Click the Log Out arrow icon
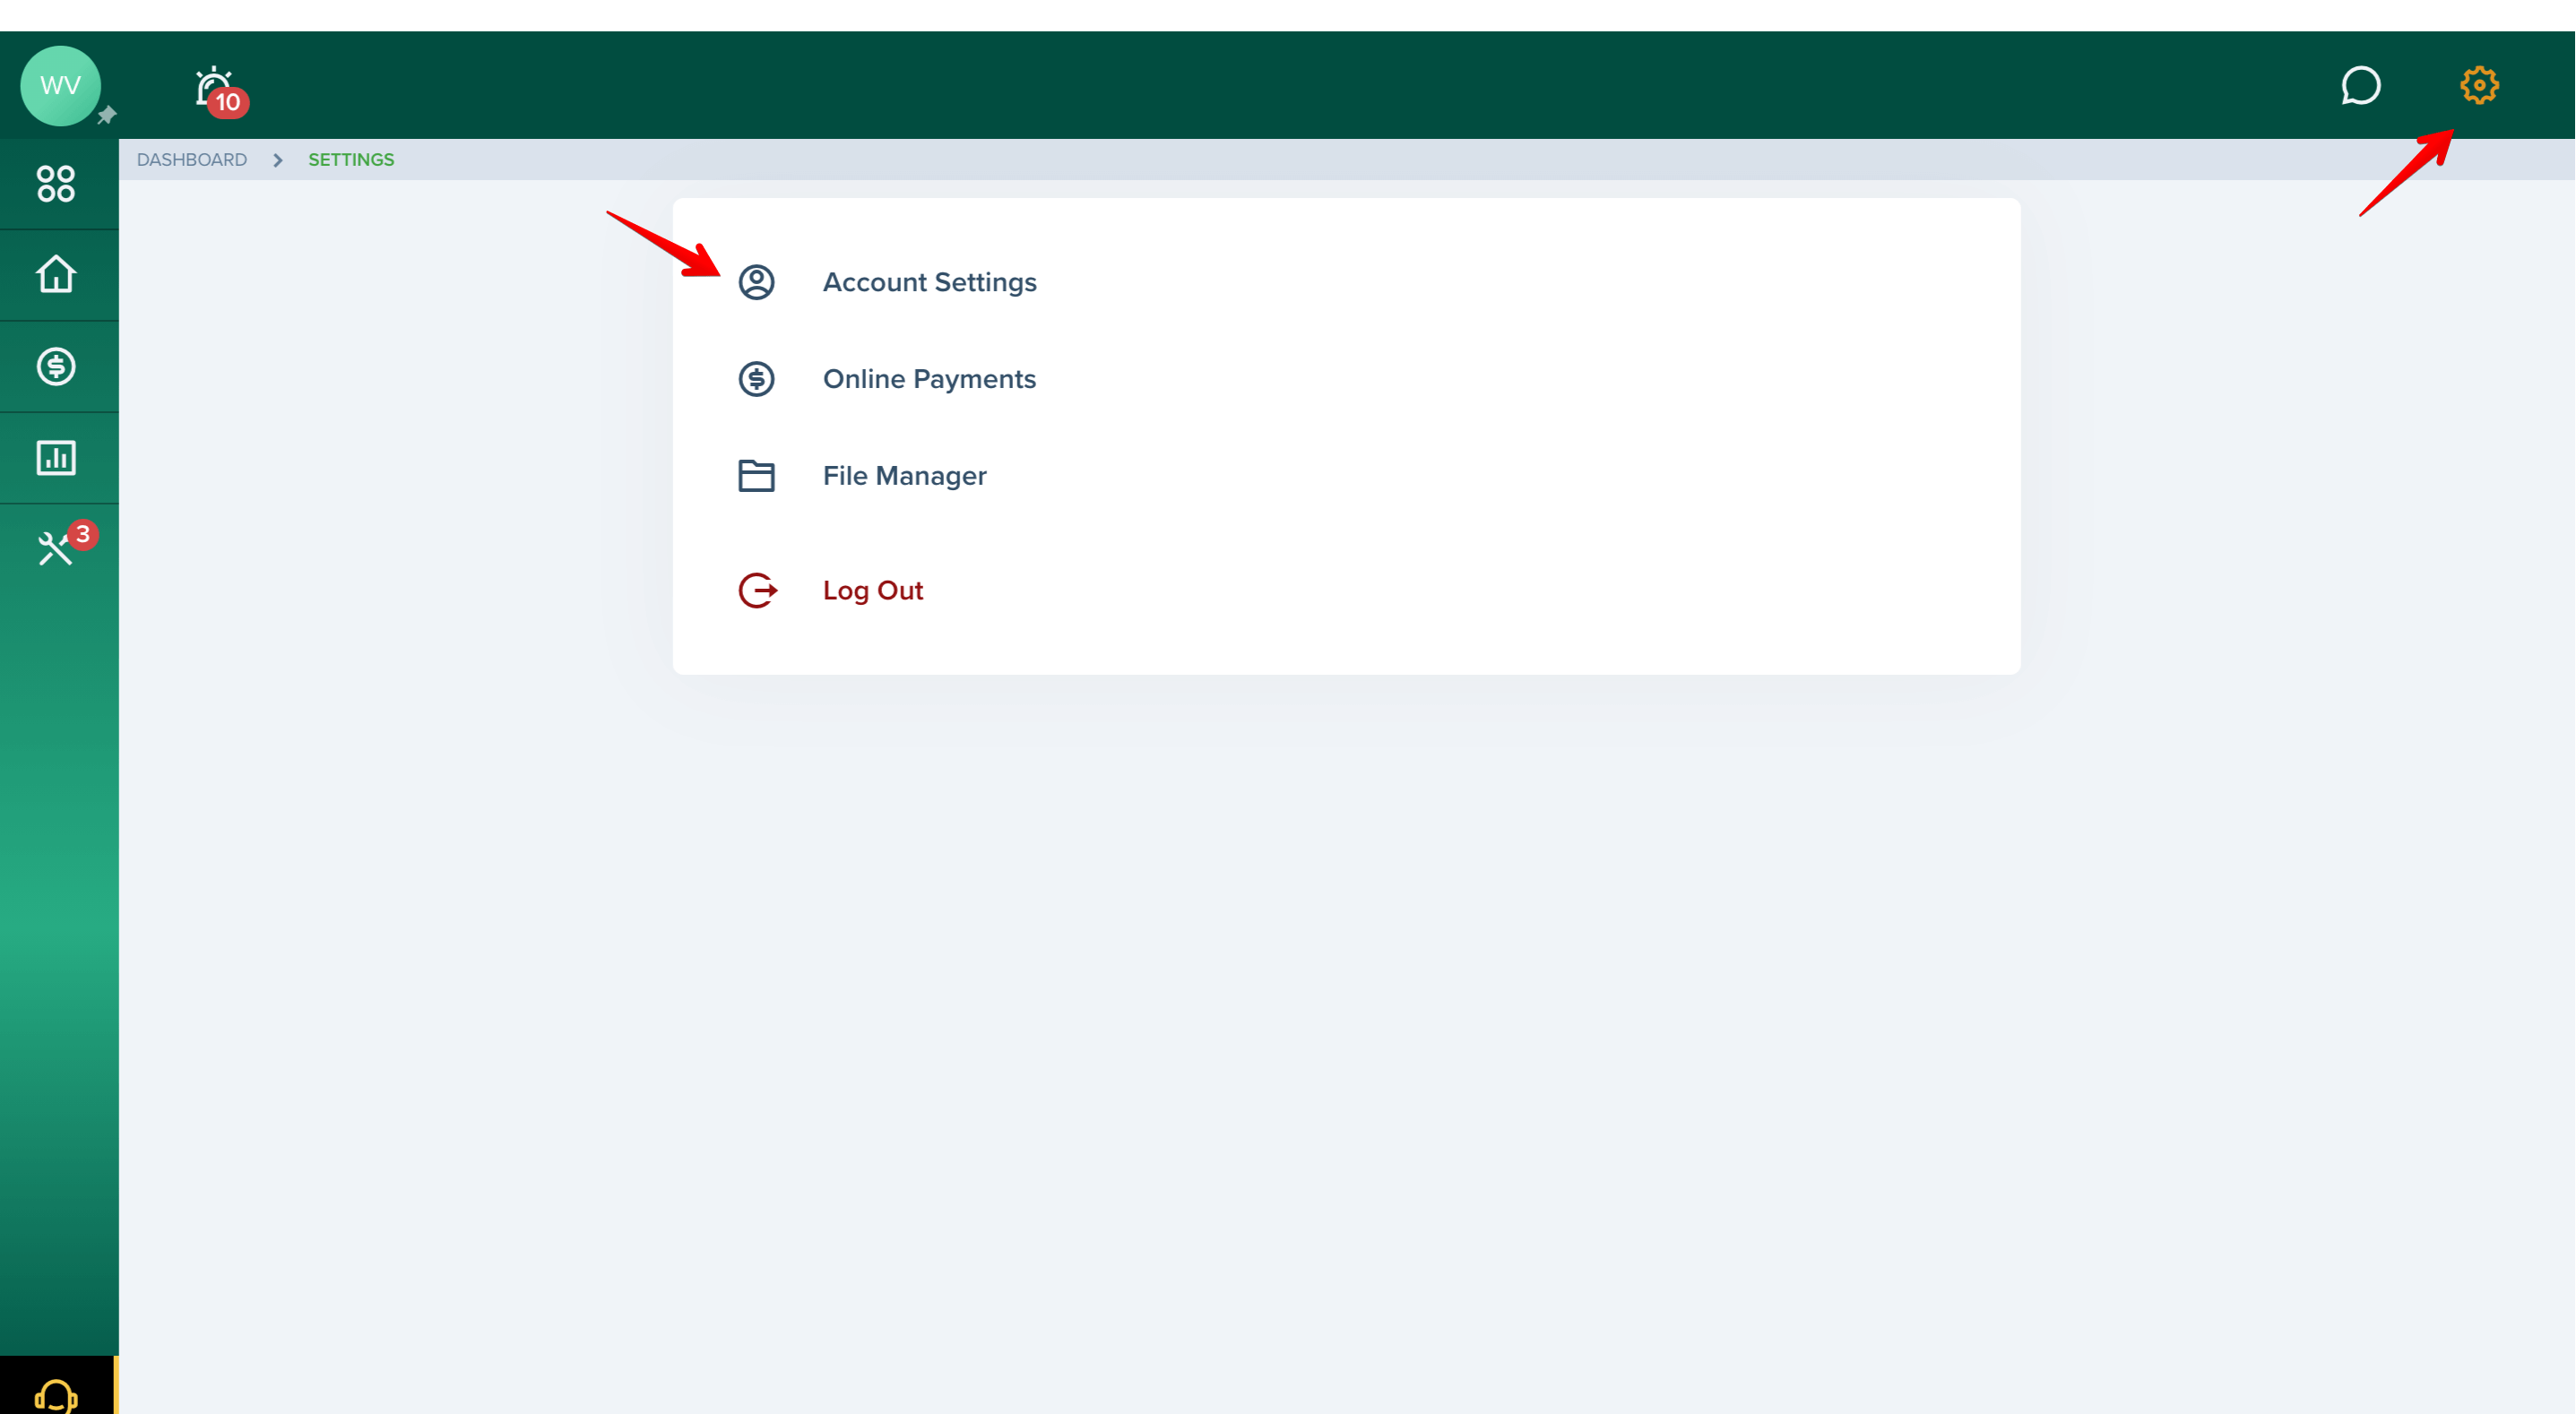This screenshot has height=1414, width=2576. click(x=757, y=590)
